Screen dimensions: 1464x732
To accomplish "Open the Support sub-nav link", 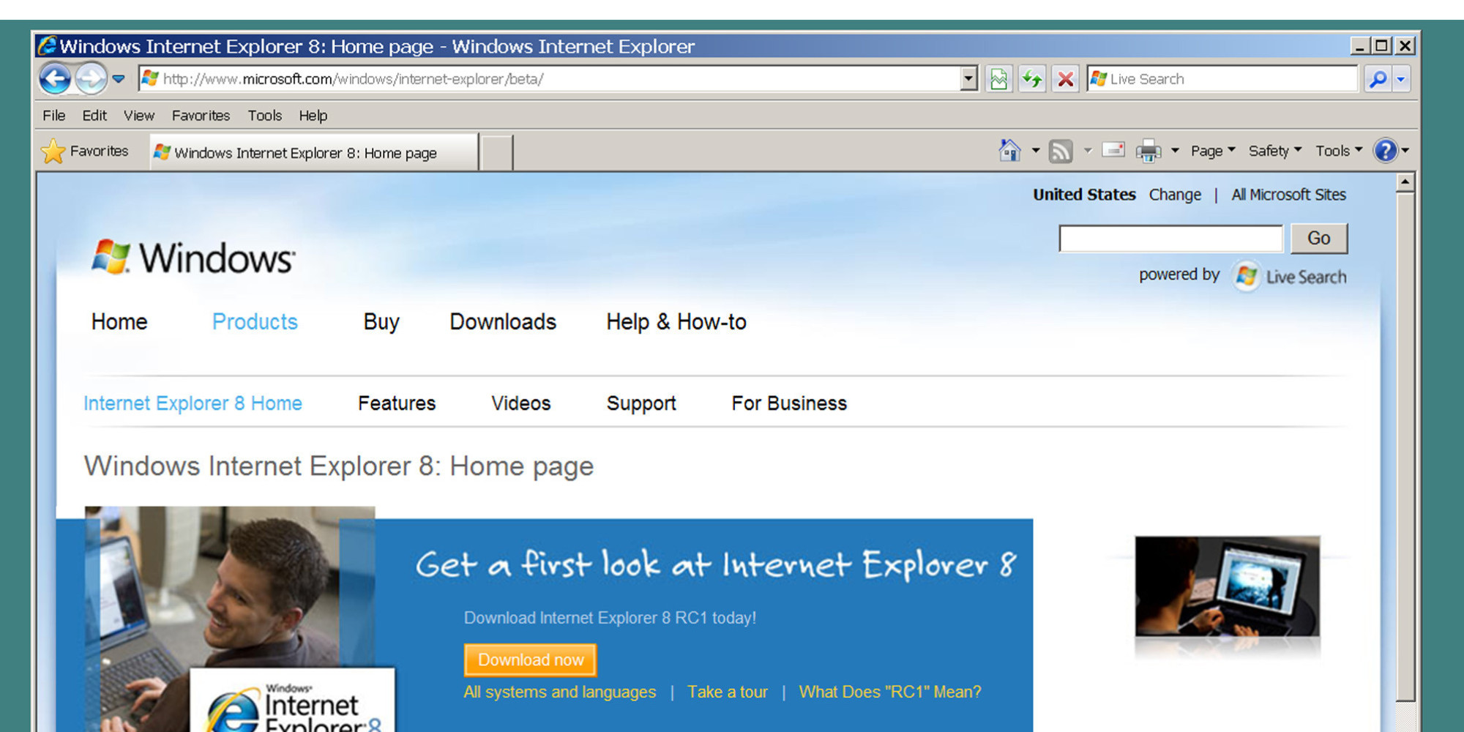I will click(641, 403).
